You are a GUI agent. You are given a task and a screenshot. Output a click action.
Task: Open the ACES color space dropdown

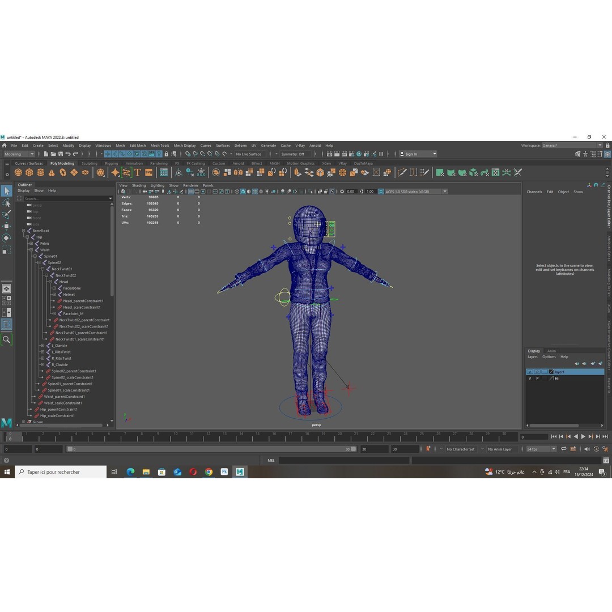(416, 192)
